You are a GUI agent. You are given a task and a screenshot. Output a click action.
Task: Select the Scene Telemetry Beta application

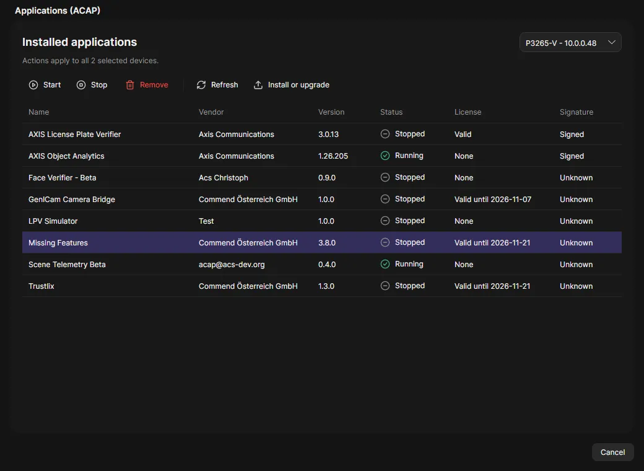pyautogui.click(x=321, y=264)
